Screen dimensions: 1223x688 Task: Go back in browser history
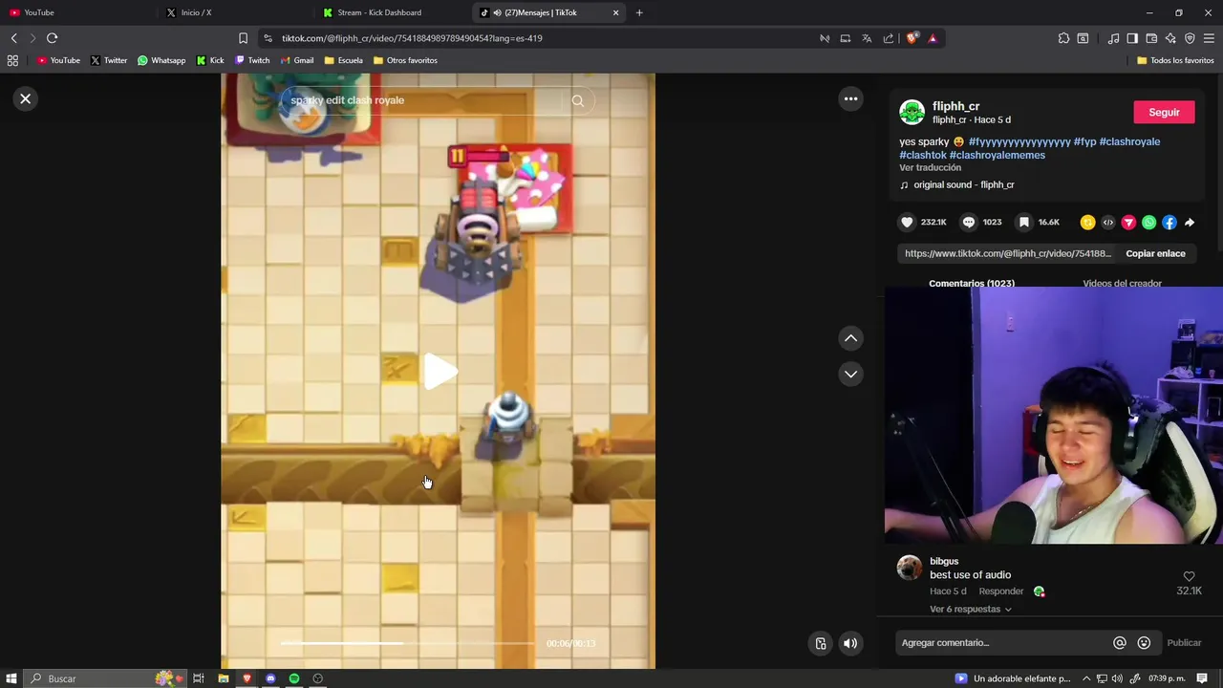pyautogui.click(x=13, y=38)
